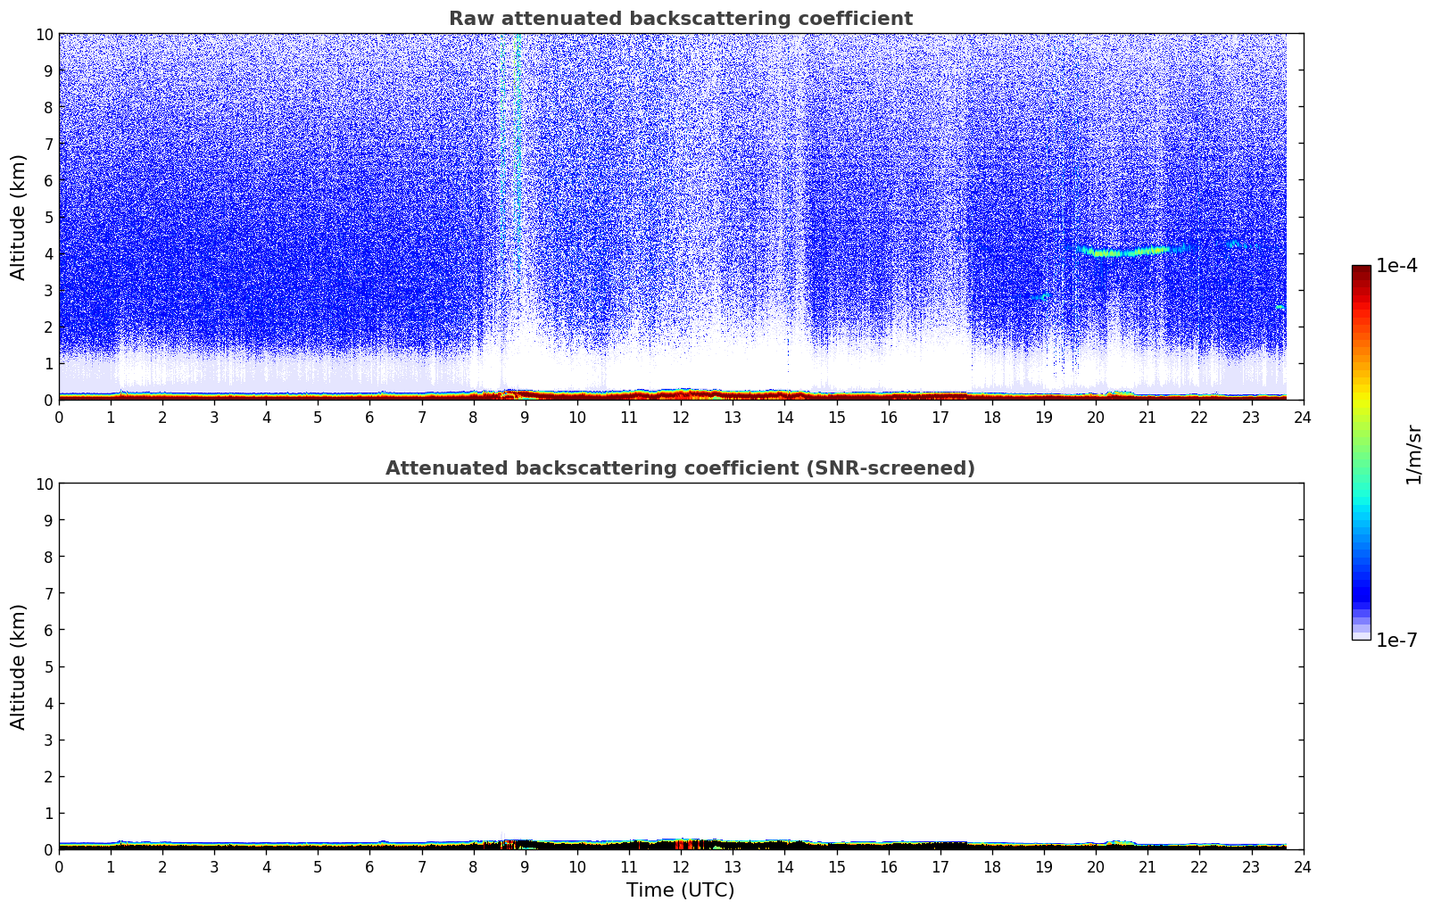Click the 10 km altitude tick on top plot
This screenshot has width=1433, height=910.
tap(44, 34)
